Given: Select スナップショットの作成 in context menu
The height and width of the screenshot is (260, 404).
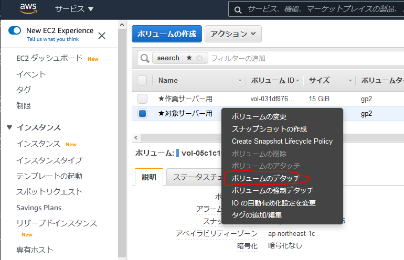Looking at the screenshot, I should tap(269, 129).
